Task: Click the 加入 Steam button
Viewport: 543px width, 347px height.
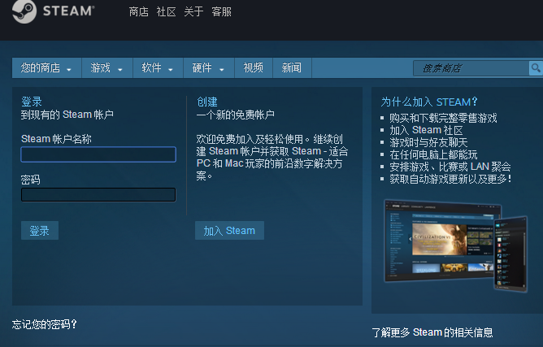Action: [x=229, y=231]
